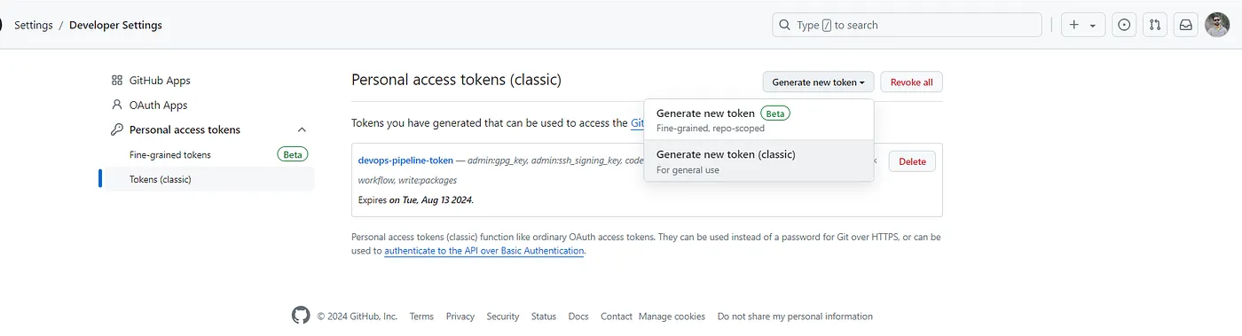Click the © 2024 GitHub, Inc. text
The image size is (1242, 336).
point(358,316)
